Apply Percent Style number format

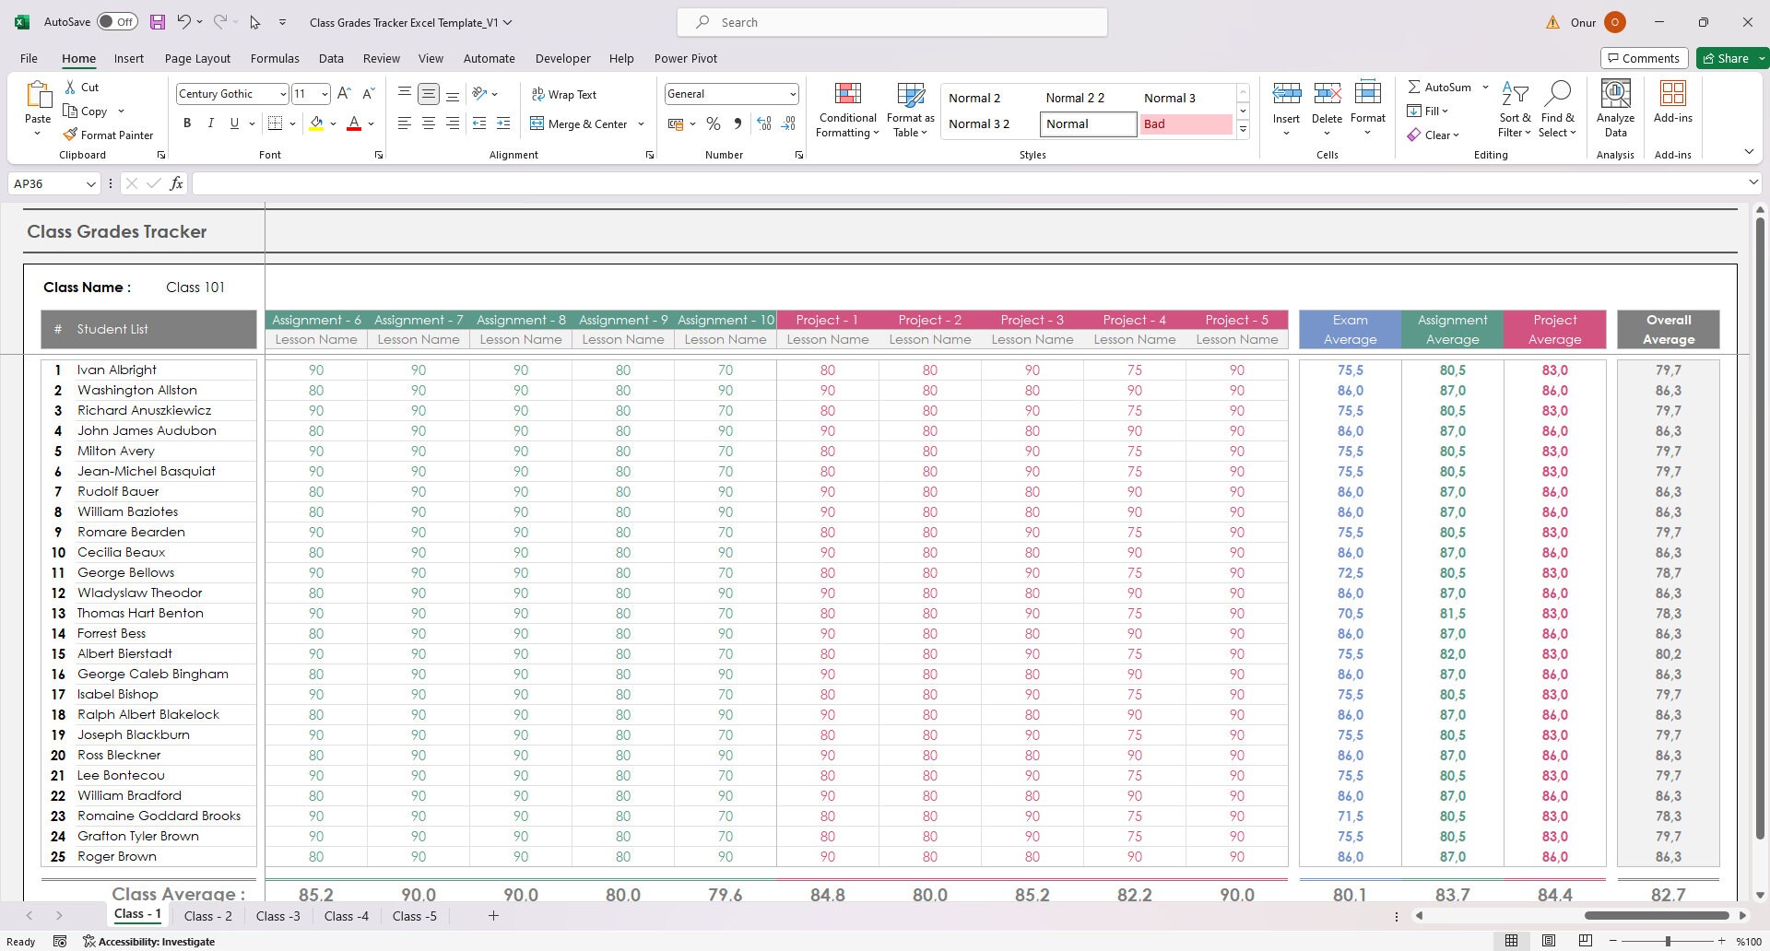(x=713, y=123)
